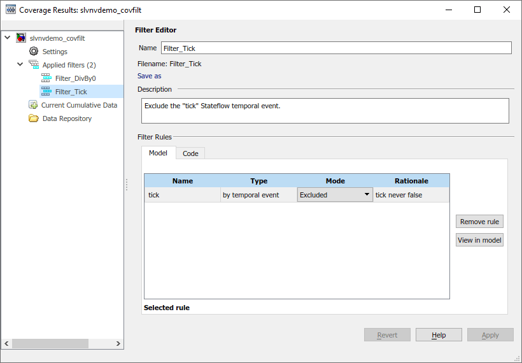Click the Data Repository folder icon

pos(33,118)
